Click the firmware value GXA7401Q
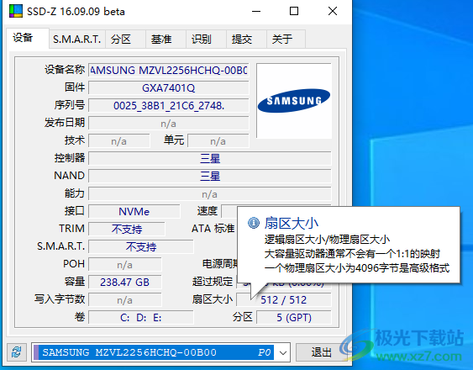This screenshot has width=473, height=370. [x=169, y=88]
